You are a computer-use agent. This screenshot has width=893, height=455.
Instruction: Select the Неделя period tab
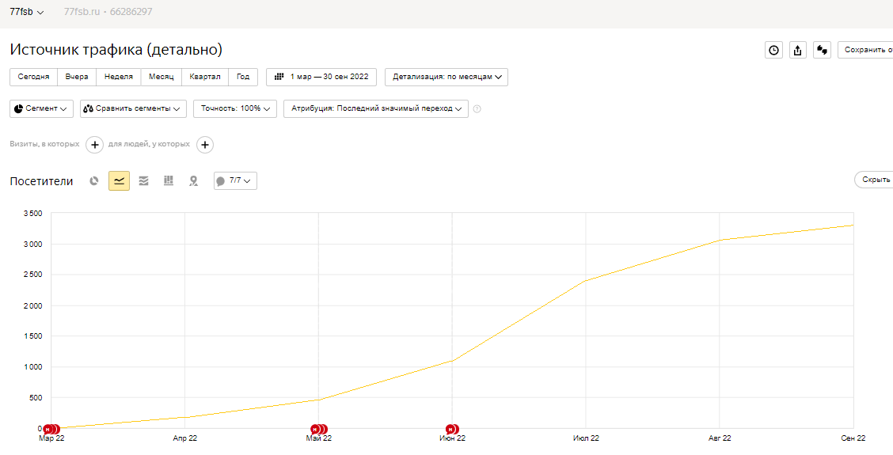(119, 77)
